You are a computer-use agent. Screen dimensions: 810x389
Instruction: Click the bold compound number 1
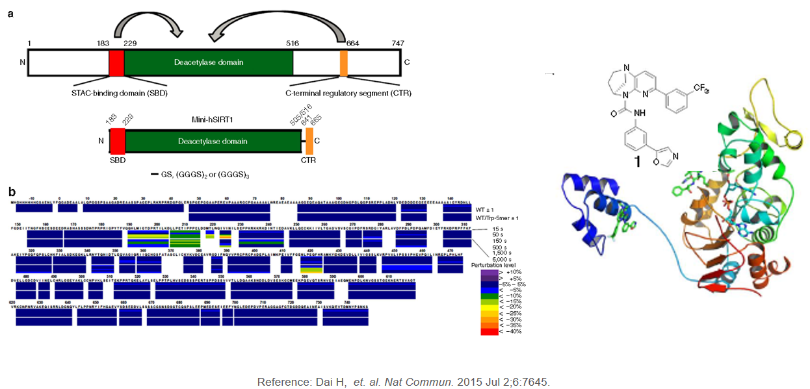click(637, 161)
